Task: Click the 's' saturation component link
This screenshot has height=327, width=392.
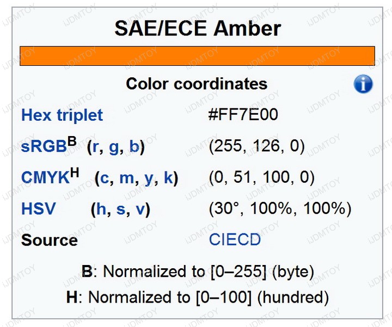Action: tap(121, 209)
